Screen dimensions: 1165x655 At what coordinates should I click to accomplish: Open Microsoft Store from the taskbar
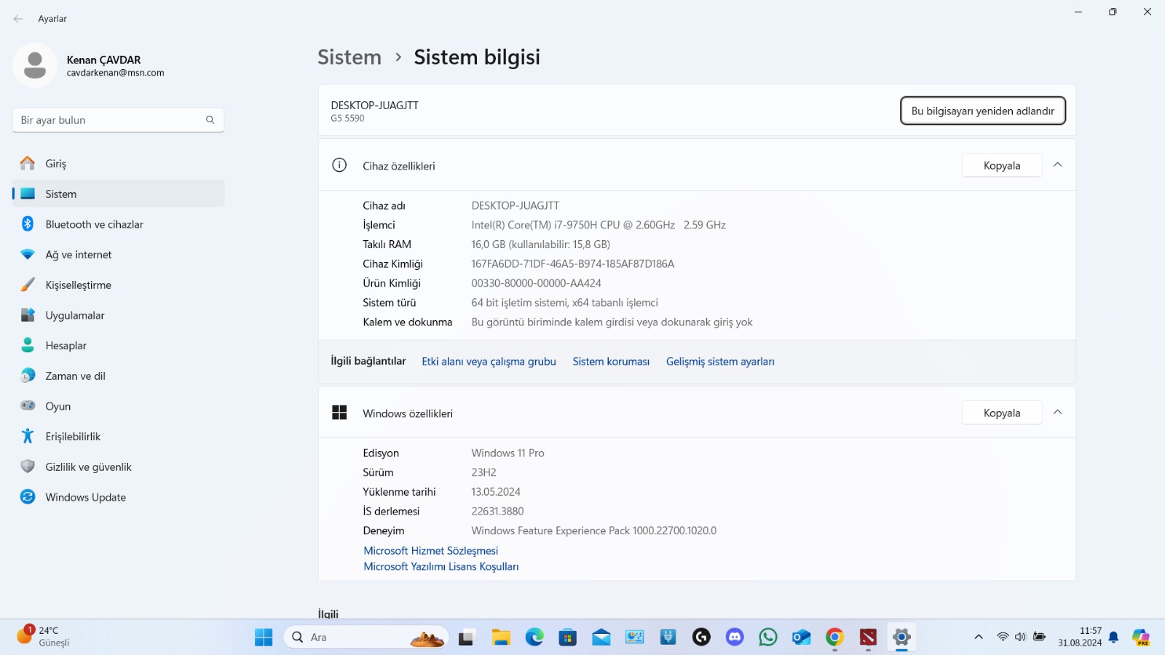click(x=568, y=638)
